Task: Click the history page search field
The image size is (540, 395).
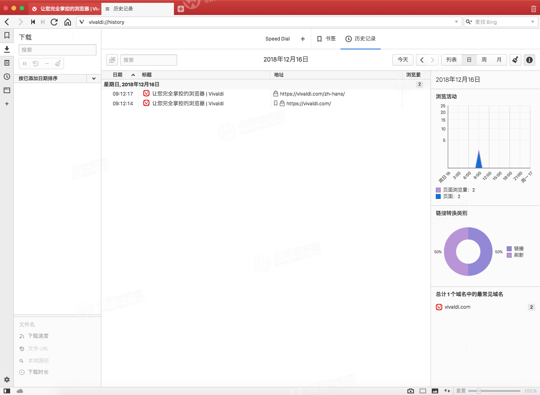Action: [149, 60]
